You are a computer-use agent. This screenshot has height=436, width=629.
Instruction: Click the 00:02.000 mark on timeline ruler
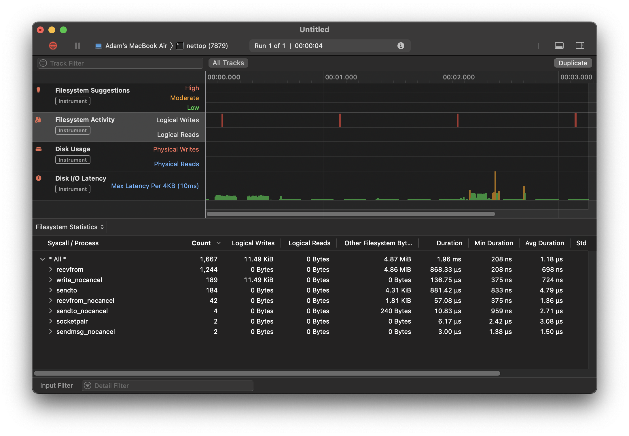tap(459, 77)
